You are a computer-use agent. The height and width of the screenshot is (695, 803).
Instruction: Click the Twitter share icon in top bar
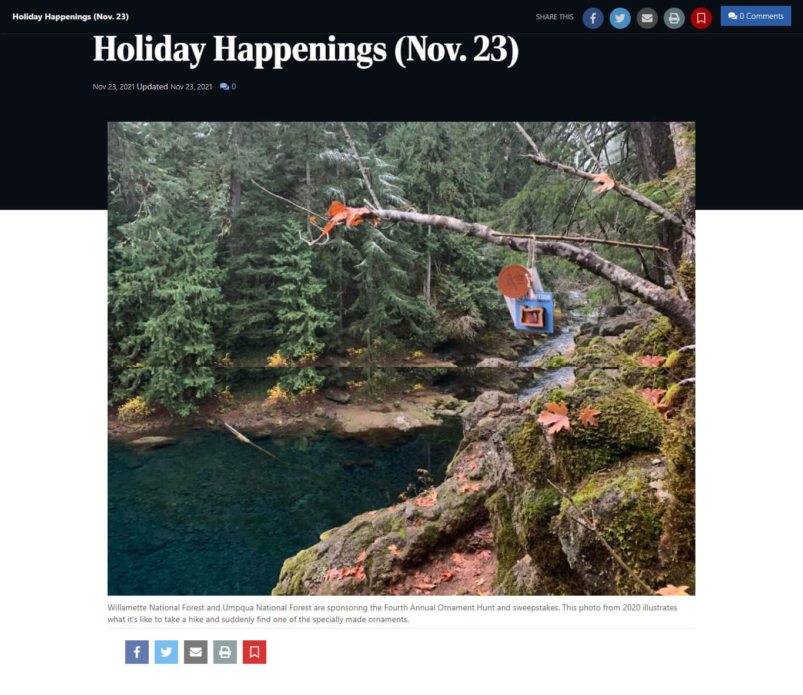(x=620, y=18)
